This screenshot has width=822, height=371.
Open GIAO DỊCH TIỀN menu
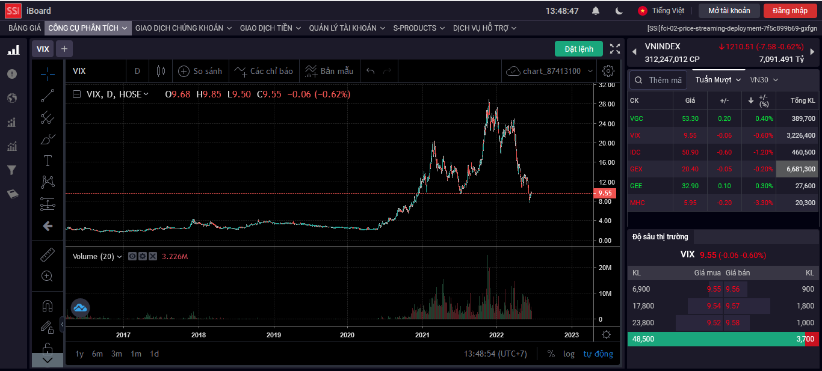click(x=271, y=28)
